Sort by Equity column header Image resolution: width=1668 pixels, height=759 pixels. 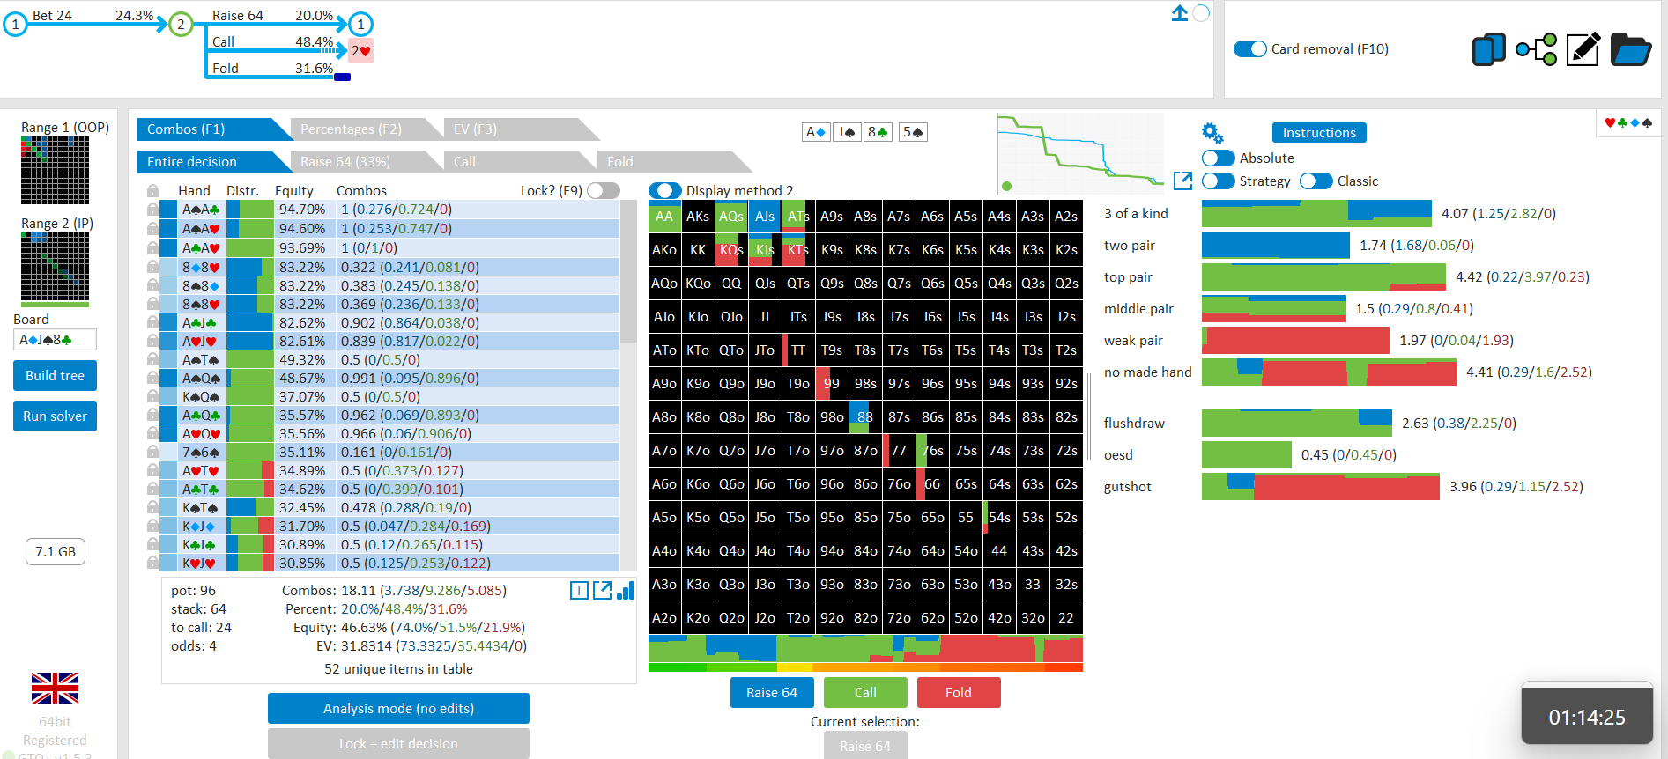point(293,191)
